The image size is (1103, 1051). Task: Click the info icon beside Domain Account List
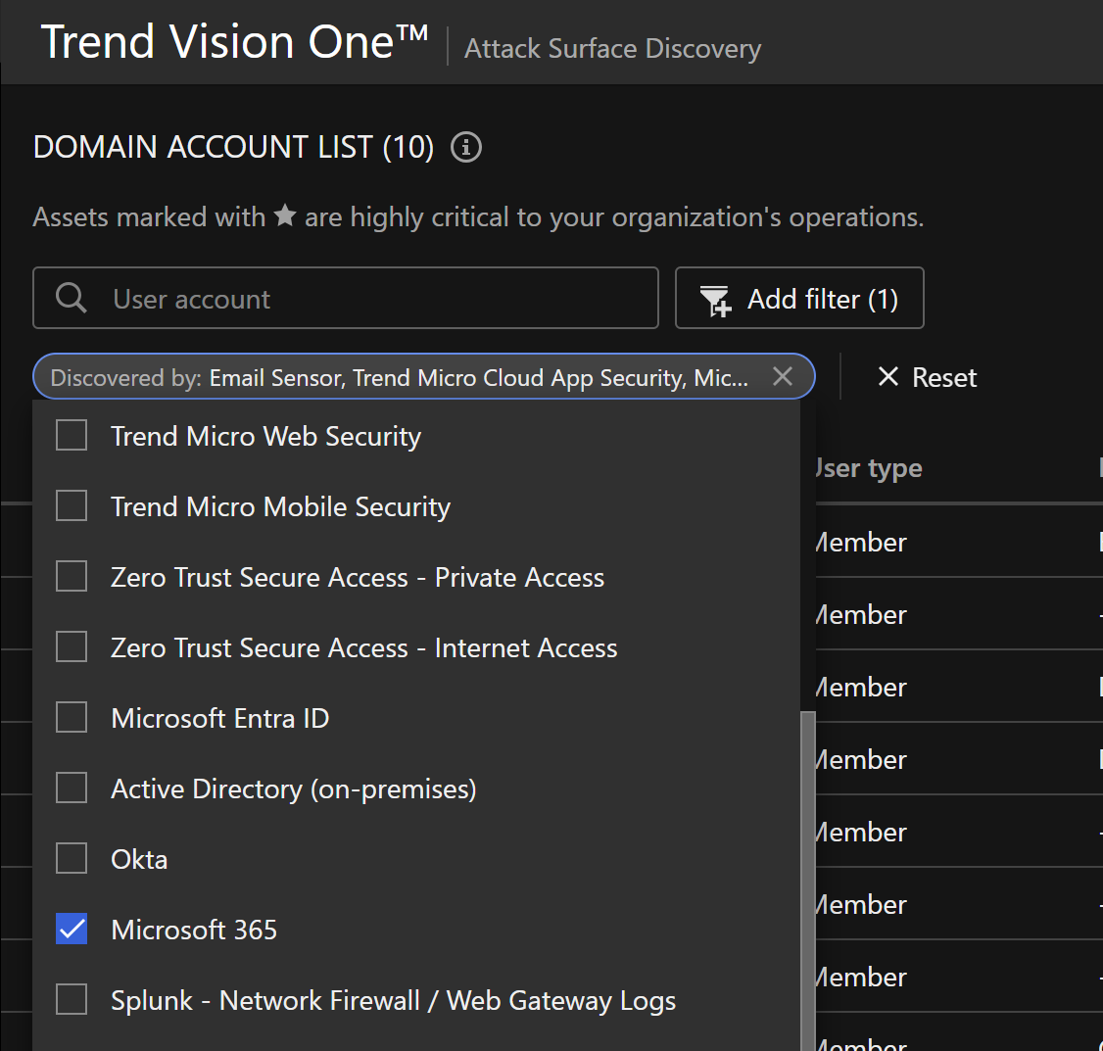point(466,148)
